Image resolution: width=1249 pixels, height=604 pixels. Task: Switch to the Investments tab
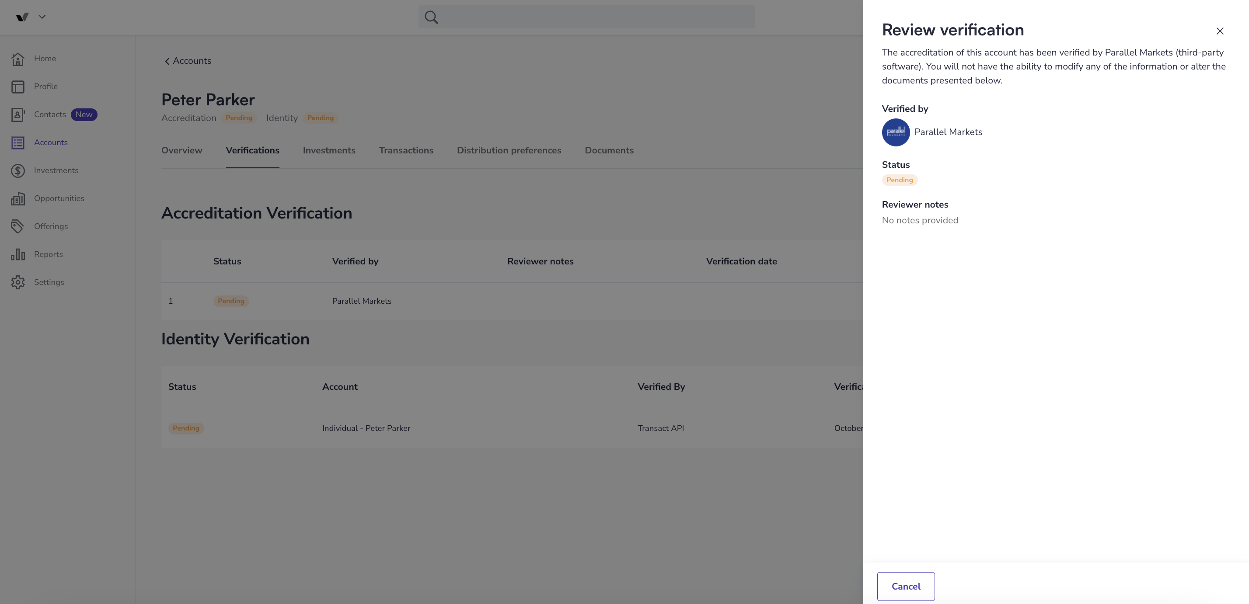[x=329, y=150]
